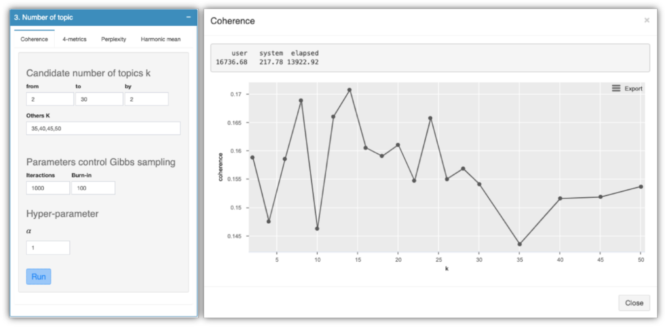The width and height of the screenshot is (665, 327).
Task: Edit the alpha hyper-parameter field
Action: coord(48,248)
